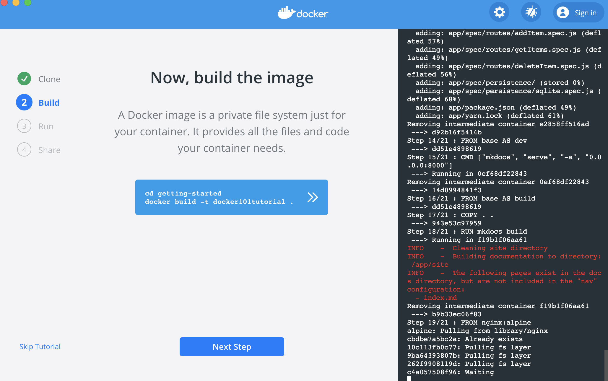Click the double-chevron run command icon
The width and height of the screenshot is (608, 381).
point(312,197)
